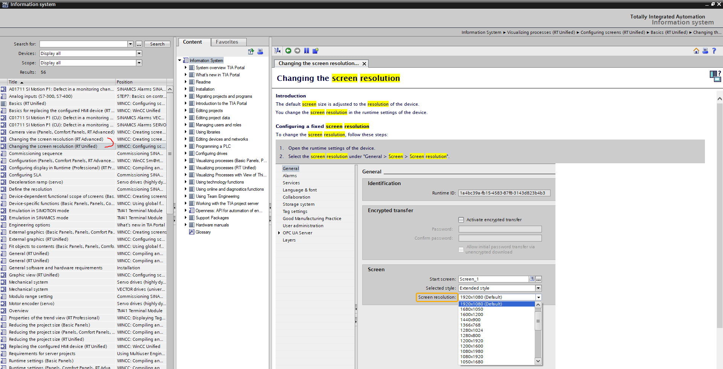Expand the Configuring drives tree node
723x369 pixels.
(x=186, y=153)
